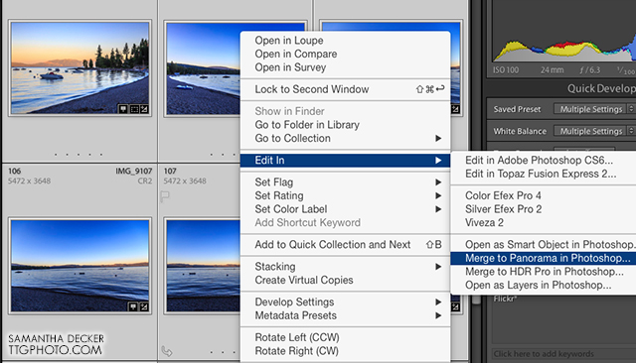Click the keyword badge on the sunset trees thumbnail
636x363 pixels.
[x=123, y=109]
